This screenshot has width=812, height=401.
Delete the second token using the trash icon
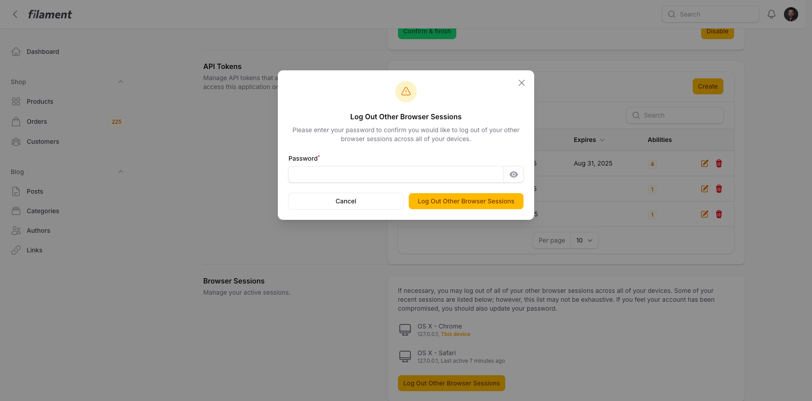(x=719, y=189)
